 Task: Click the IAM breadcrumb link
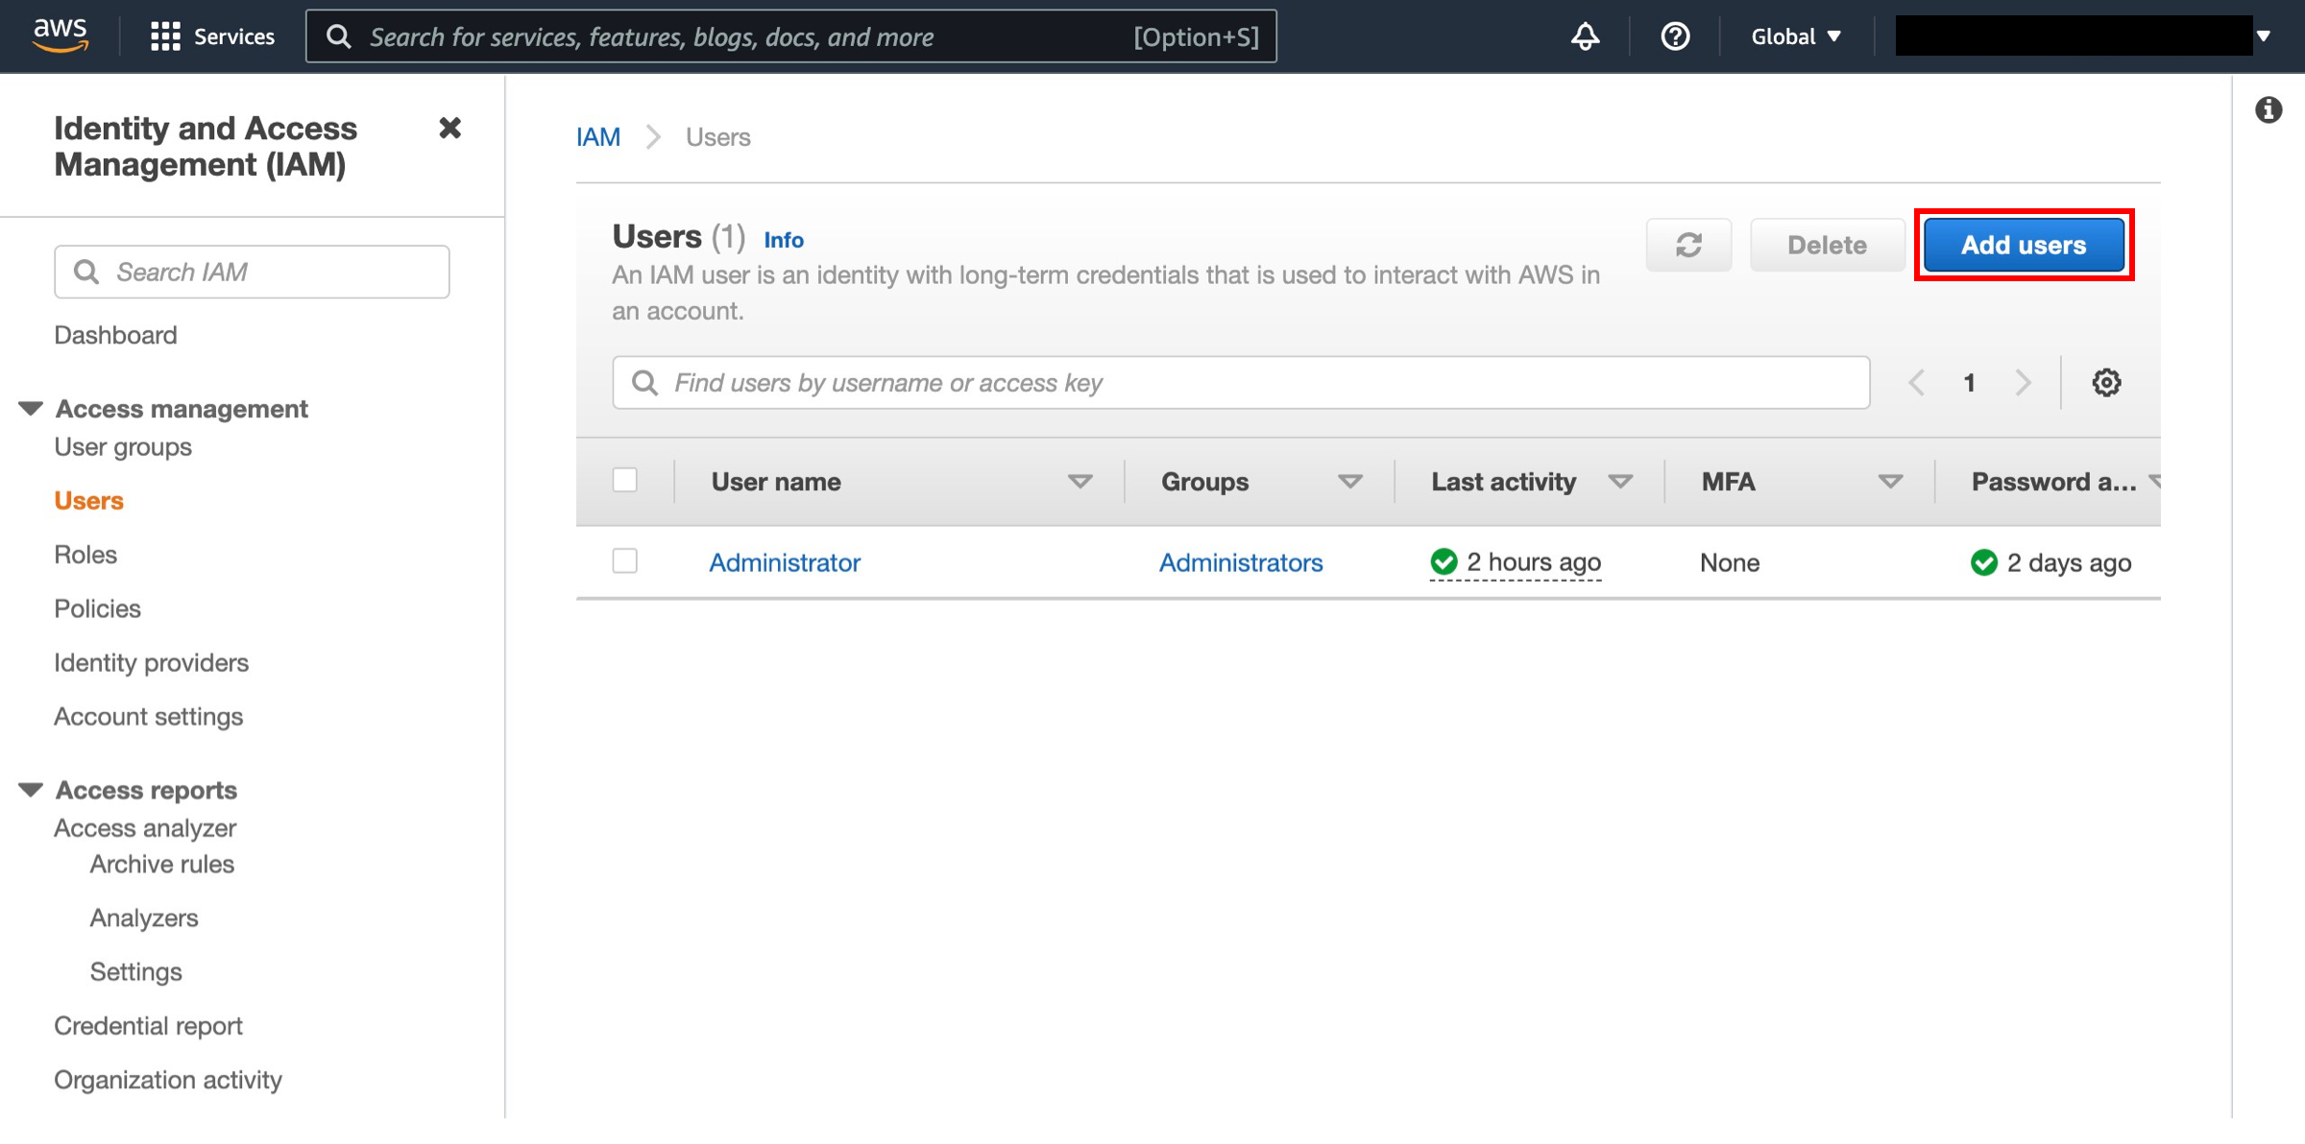[598, 137]
